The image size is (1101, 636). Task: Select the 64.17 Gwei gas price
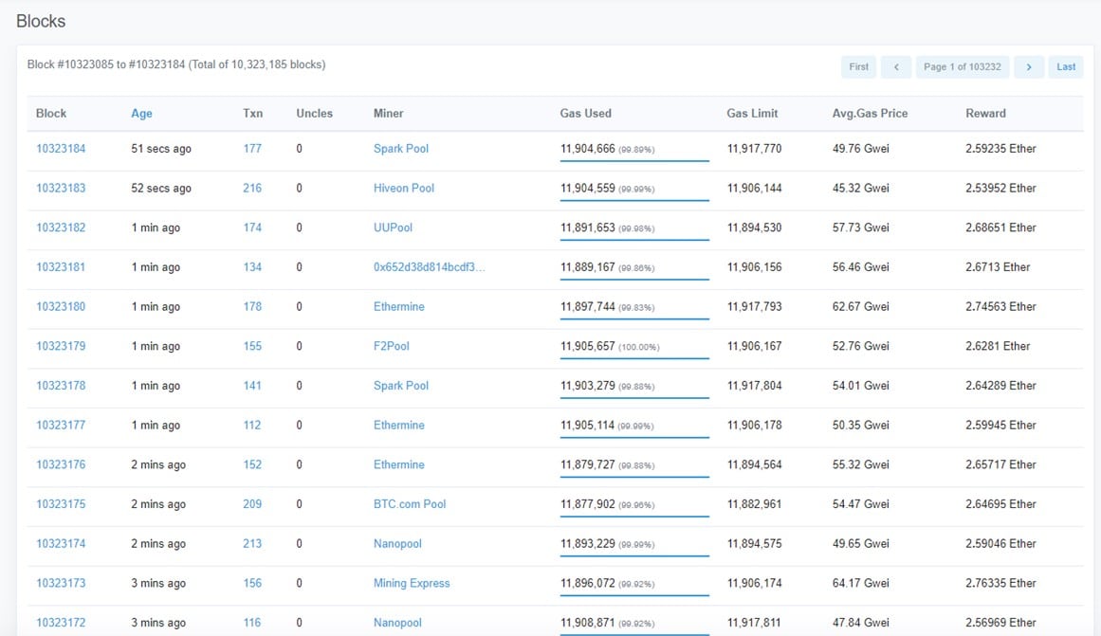pos(861,583)
